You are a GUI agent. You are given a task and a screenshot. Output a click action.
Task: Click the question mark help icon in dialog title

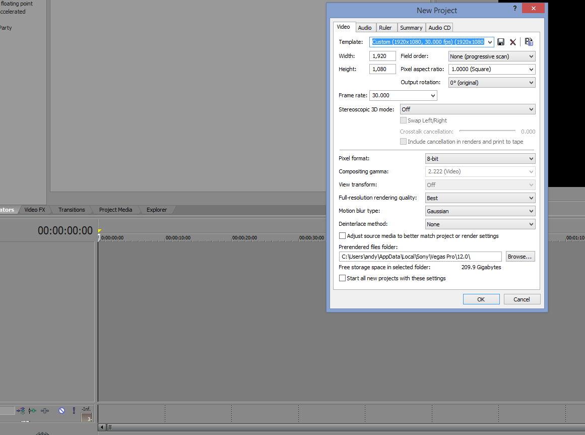click(514, 9)
